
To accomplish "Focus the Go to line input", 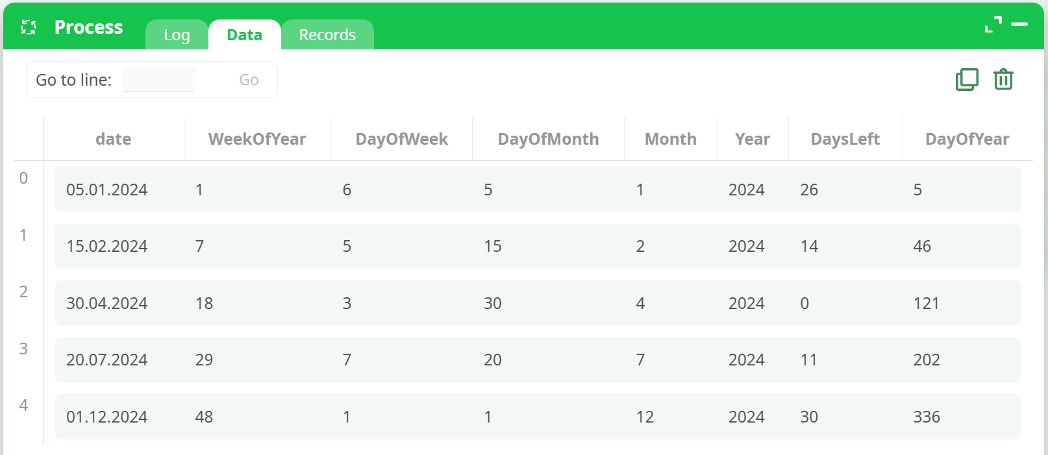I will 159,80.
